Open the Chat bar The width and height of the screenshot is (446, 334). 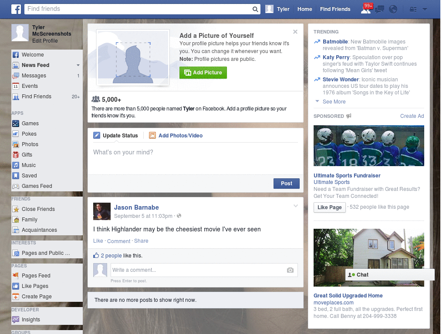pos(390,275)
